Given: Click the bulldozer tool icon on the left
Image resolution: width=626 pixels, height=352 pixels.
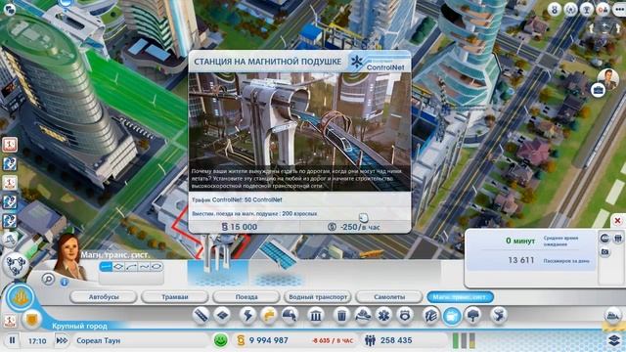Looking at the screenshot, I should click(10, 240).
